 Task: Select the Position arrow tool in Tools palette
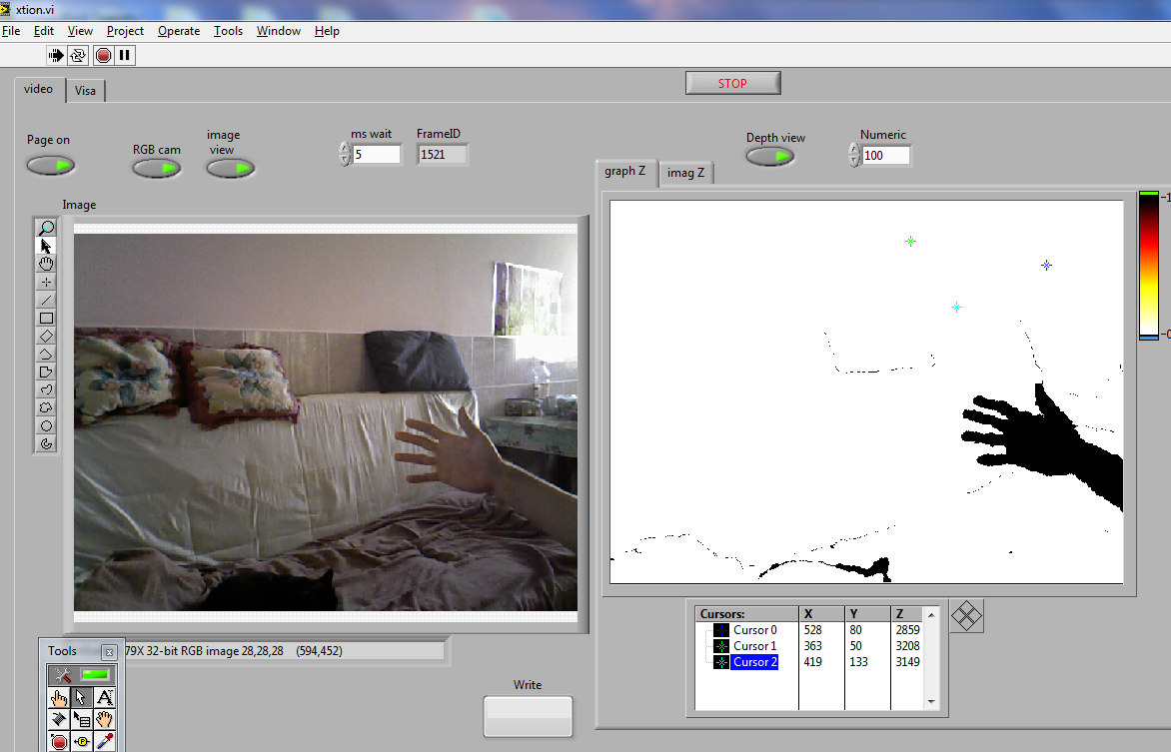click(81, 698)
